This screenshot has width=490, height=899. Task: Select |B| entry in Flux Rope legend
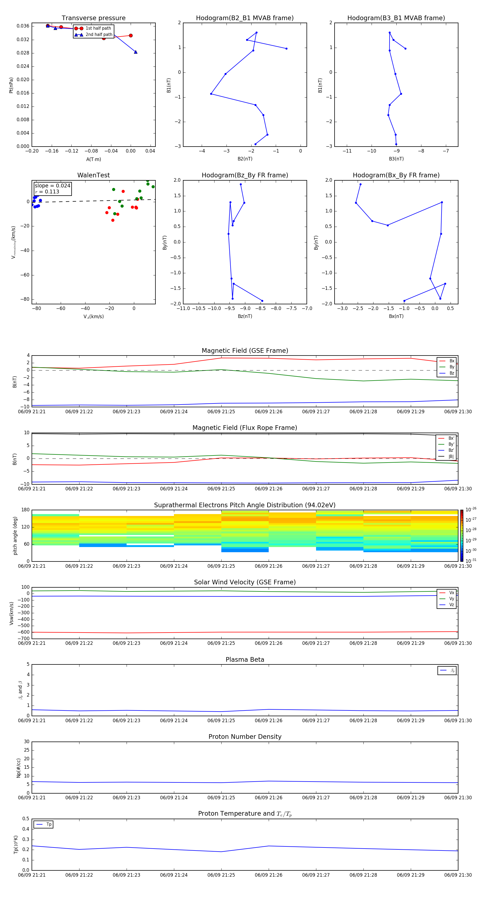(446, 457)
